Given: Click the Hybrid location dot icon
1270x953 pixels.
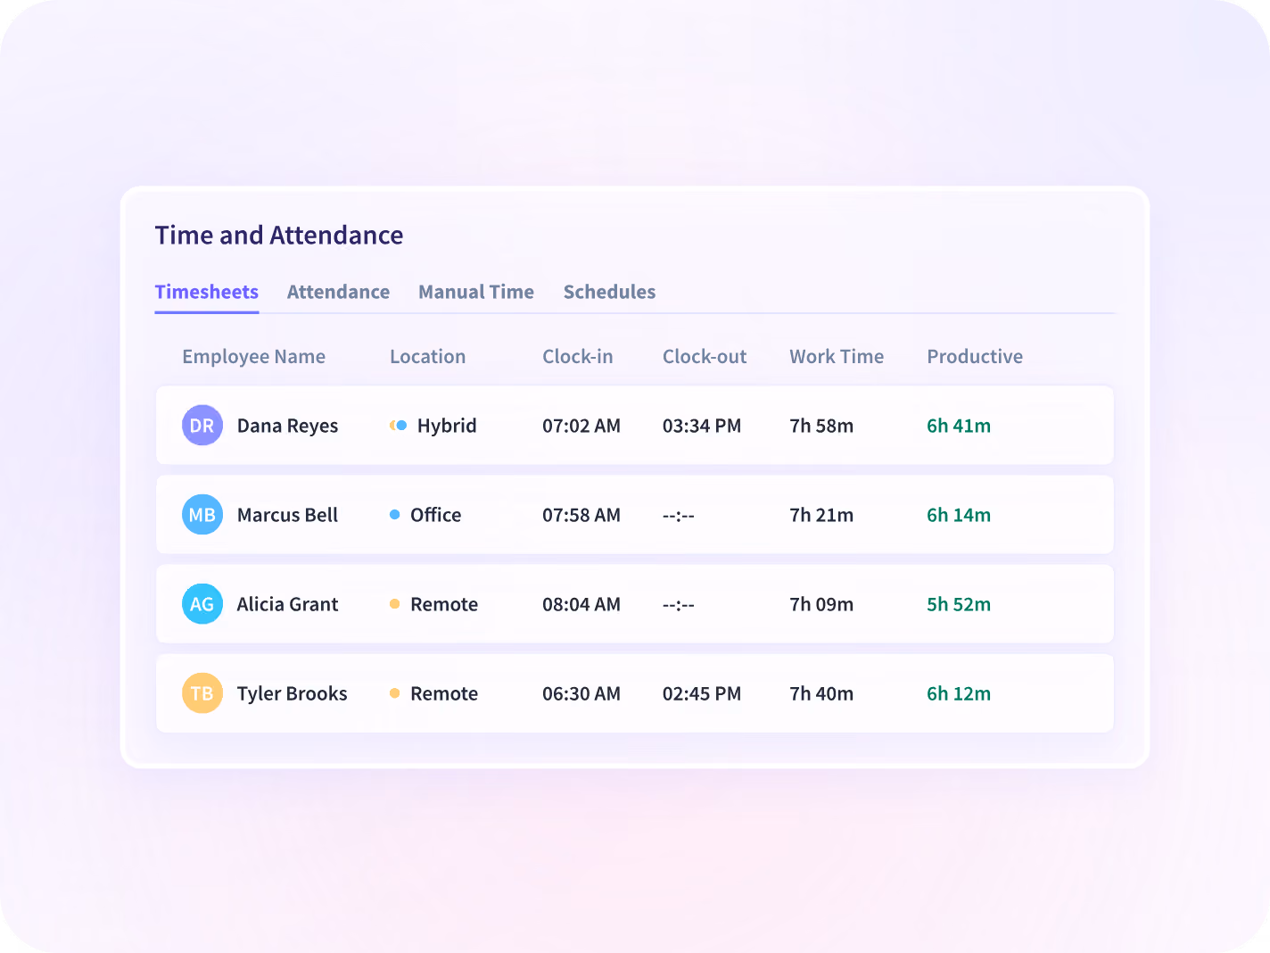Looking at the screenshot, I should click(398, 426).
